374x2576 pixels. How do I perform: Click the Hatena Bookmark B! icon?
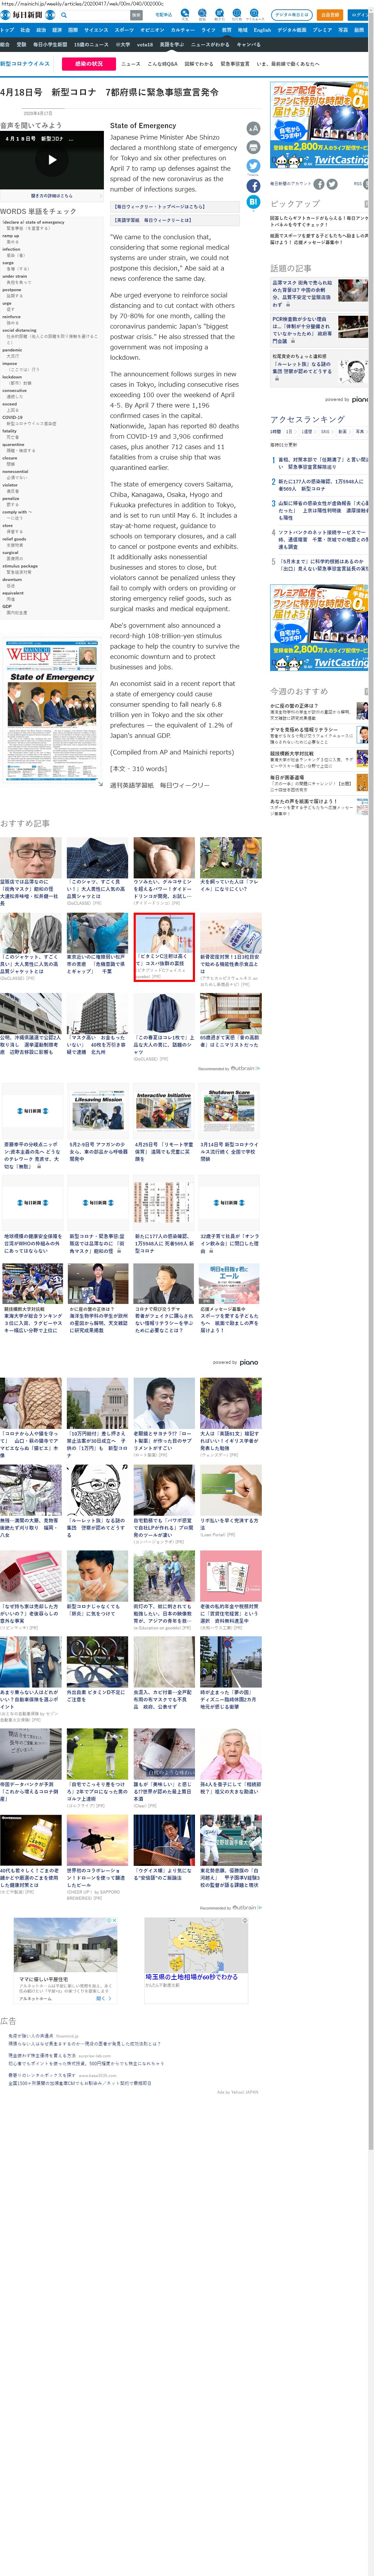(x=253, y=202)
